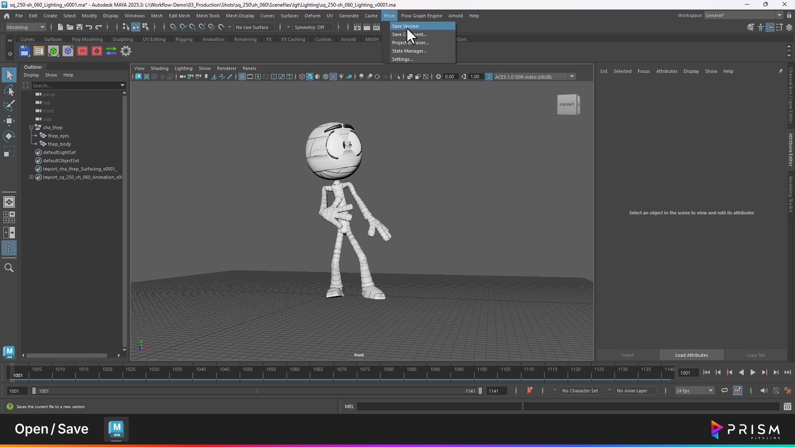This screenshot has height=447, width=795.
Task: Open the Script Editor icon at bottom right
Action: (x=787, y=407)
